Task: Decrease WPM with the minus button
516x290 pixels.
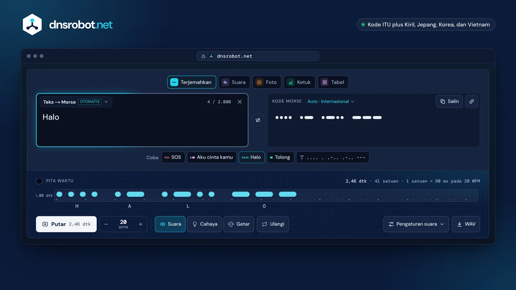Action: [x=106, y=224]
